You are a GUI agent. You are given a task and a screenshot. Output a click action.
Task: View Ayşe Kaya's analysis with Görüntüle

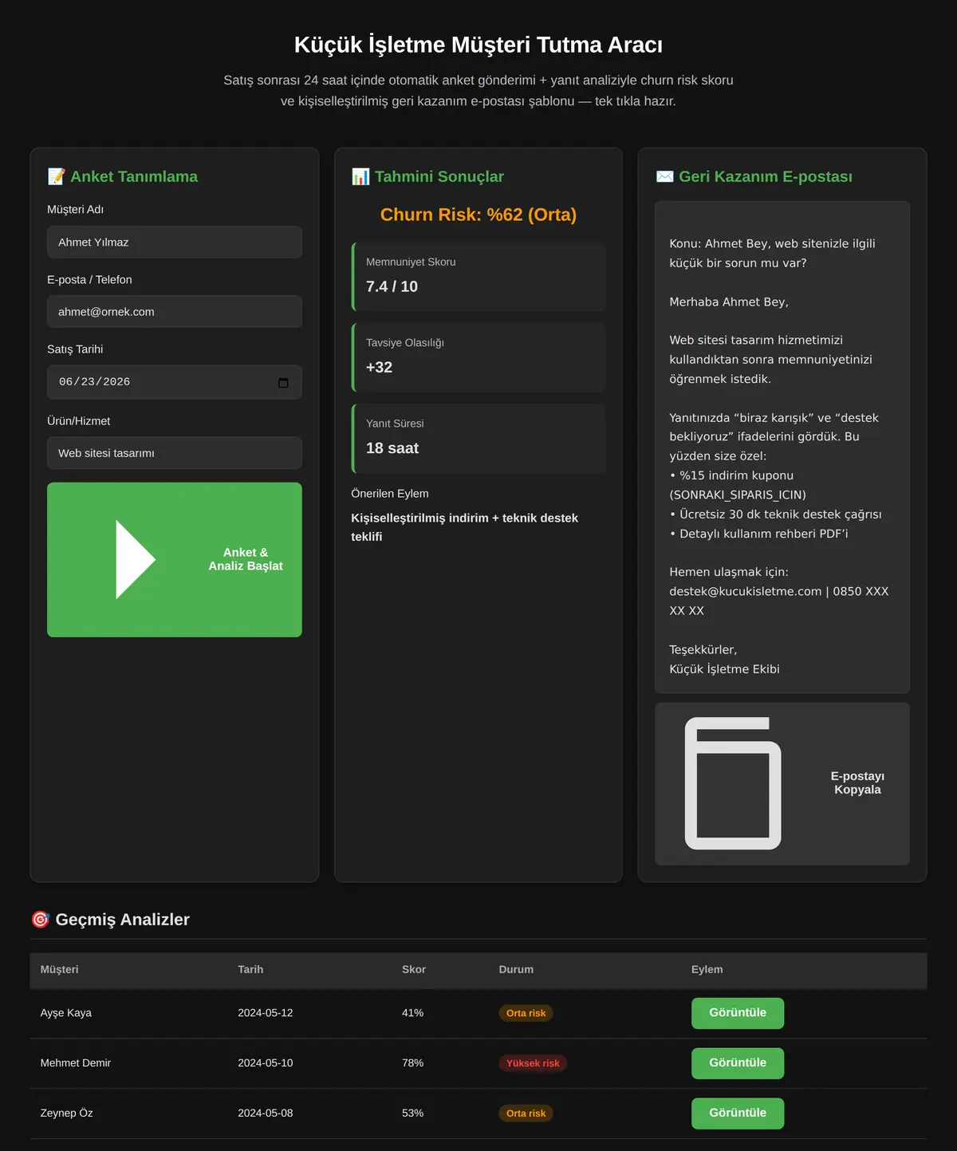(x=738, y=1013)
